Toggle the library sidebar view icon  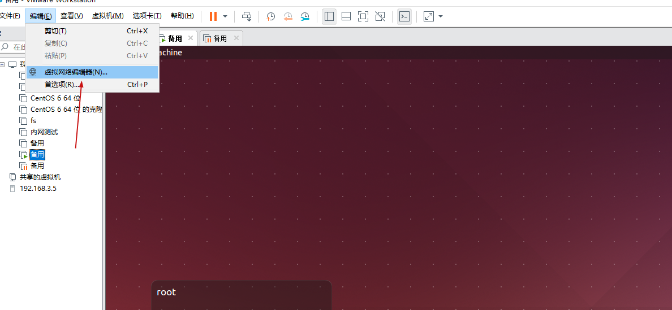(x=329, y=17)
